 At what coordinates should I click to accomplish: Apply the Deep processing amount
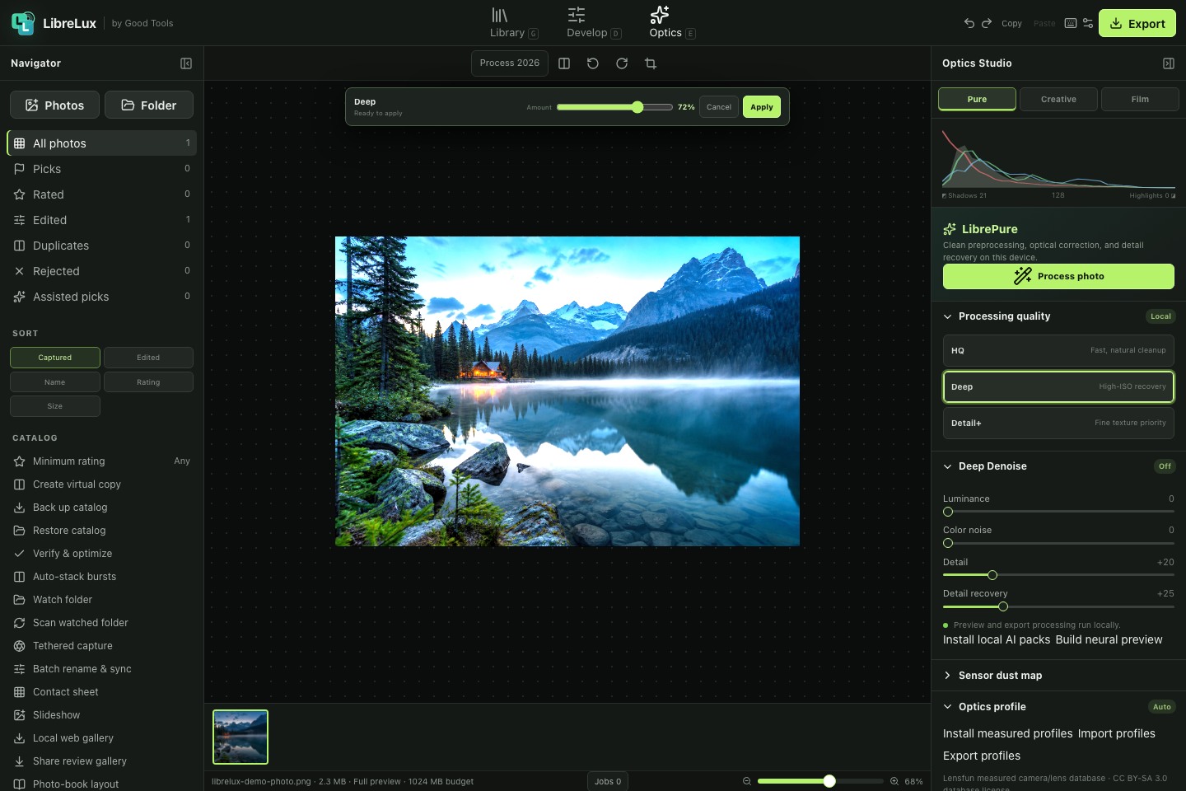762,107
